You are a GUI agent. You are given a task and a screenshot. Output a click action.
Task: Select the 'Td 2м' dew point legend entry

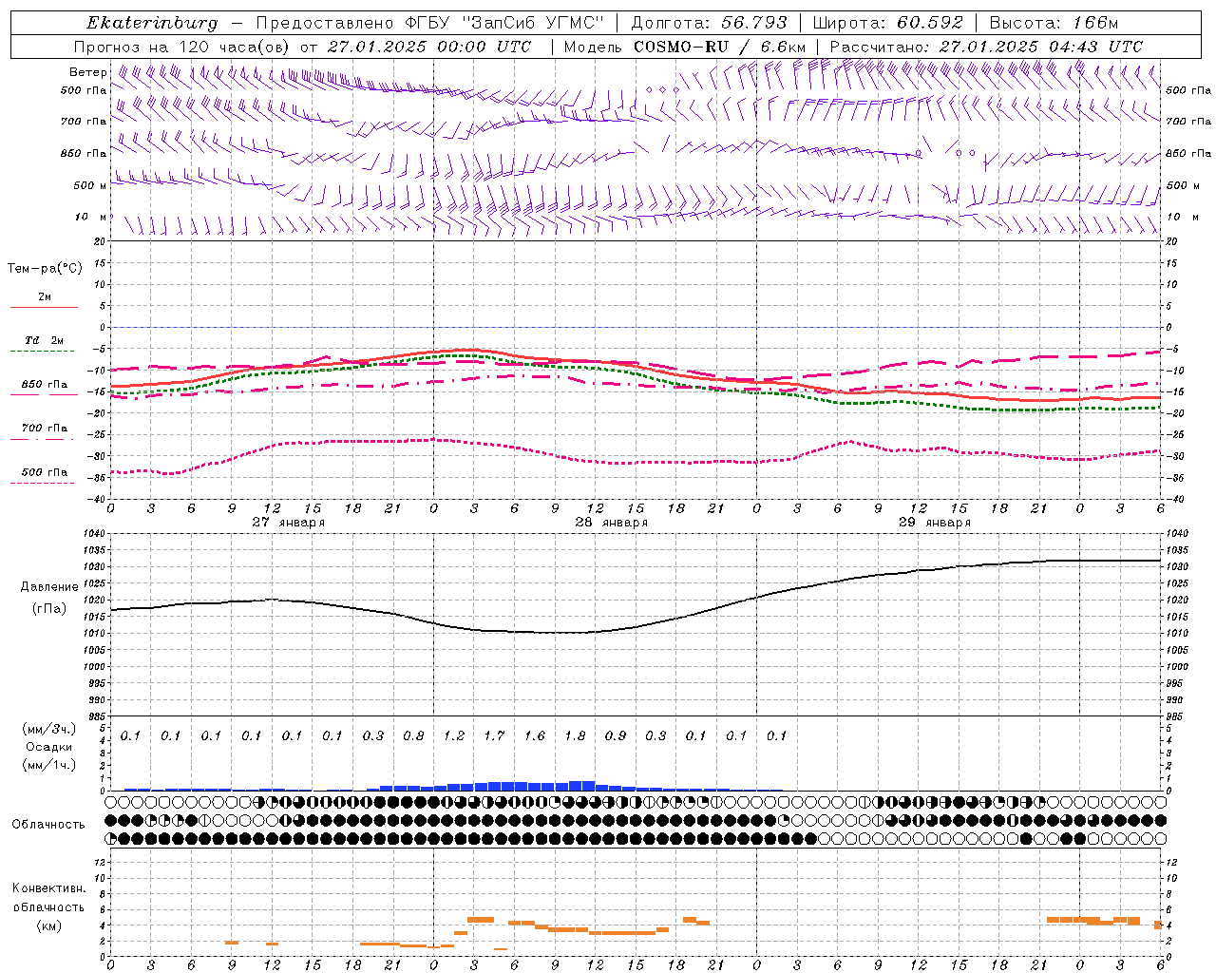(x=44, y=340)
